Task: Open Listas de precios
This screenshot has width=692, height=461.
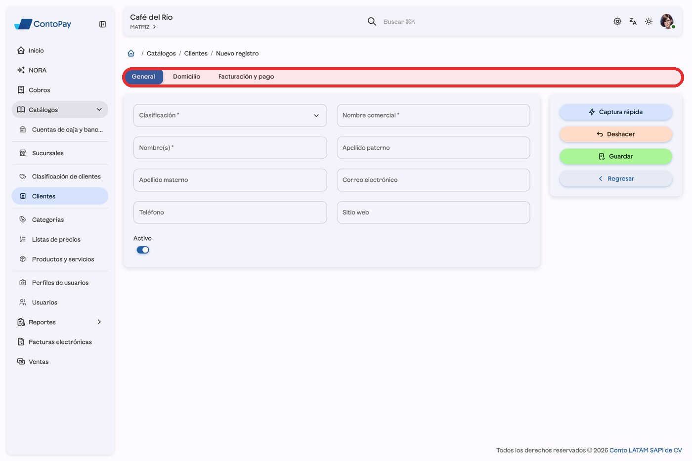Action: pyautogui.click(x=60, y=239)
